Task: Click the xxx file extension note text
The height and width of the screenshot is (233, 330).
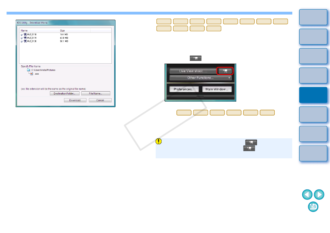Action: pos(53,89)
